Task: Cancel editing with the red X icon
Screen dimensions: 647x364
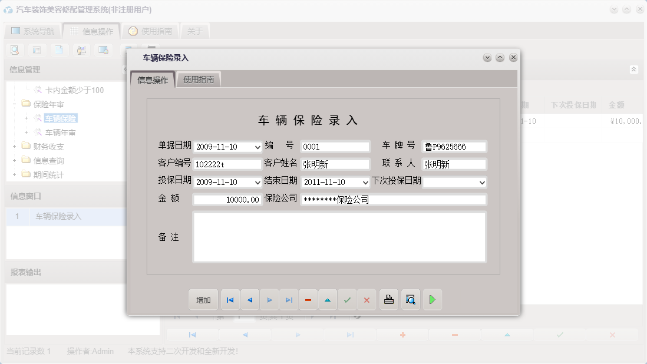Action: click(x=367, y=300)
